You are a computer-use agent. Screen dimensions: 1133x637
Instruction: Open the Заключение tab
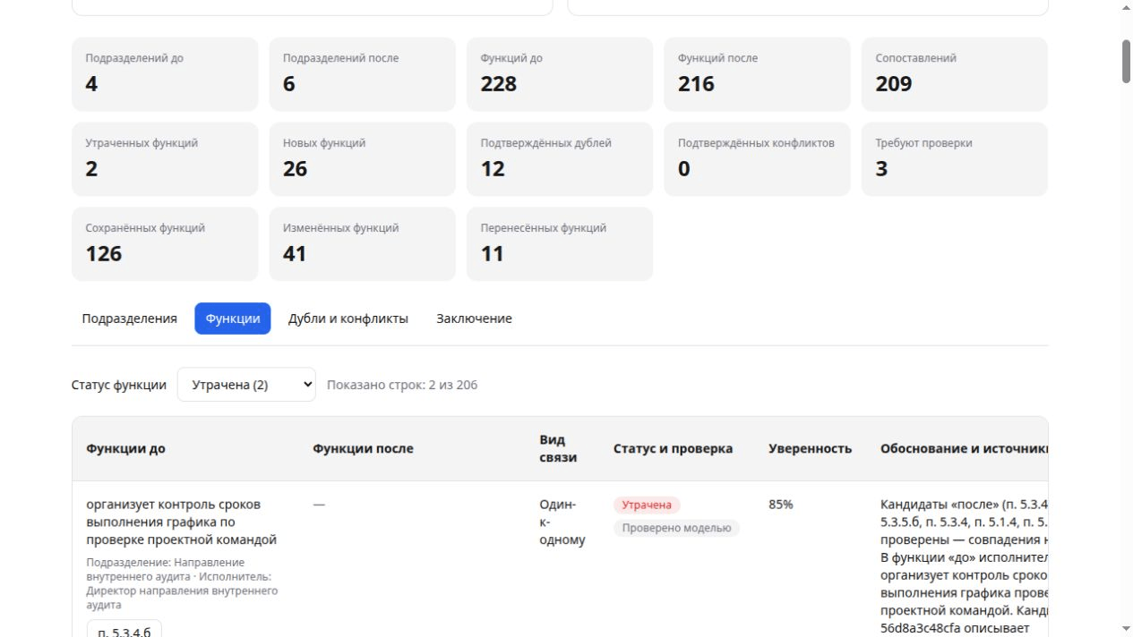[x=474, y=318]
